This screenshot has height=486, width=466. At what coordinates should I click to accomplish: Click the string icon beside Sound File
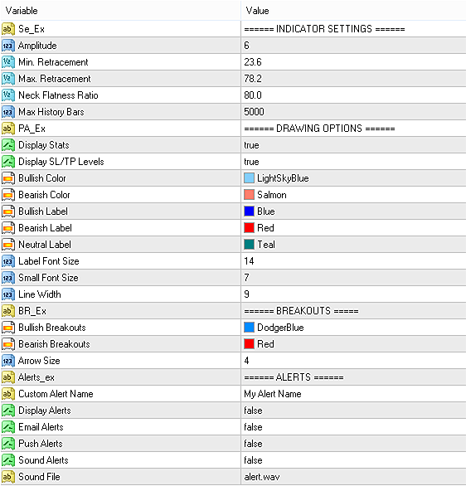(8, 477)
